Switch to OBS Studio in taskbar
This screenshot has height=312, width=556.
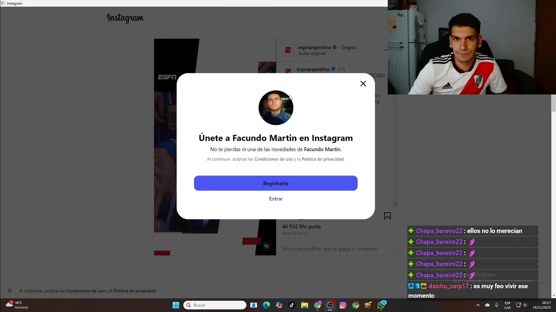point(330,305)
